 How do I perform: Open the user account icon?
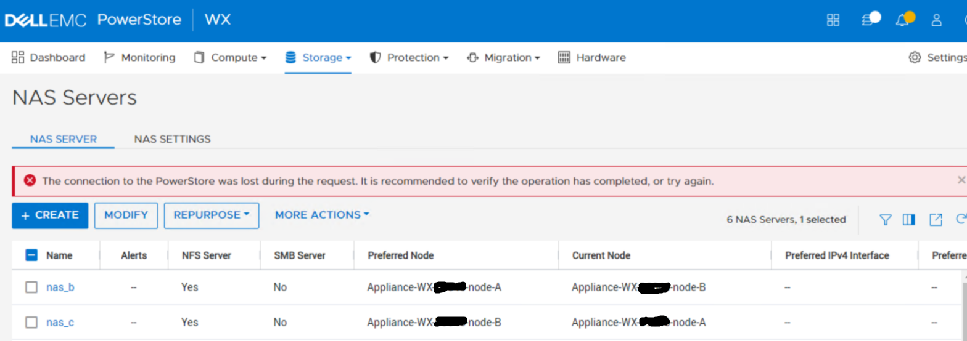click(x=937, y=20)
